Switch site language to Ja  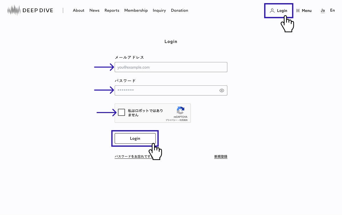tap(323, 10)
